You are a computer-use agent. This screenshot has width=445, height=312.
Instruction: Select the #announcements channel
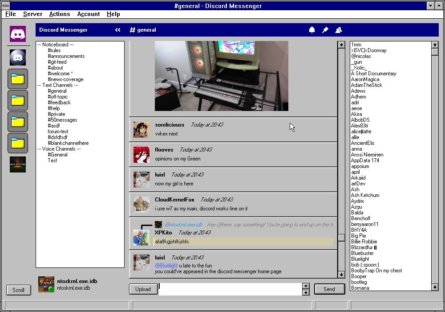[66, 56]
